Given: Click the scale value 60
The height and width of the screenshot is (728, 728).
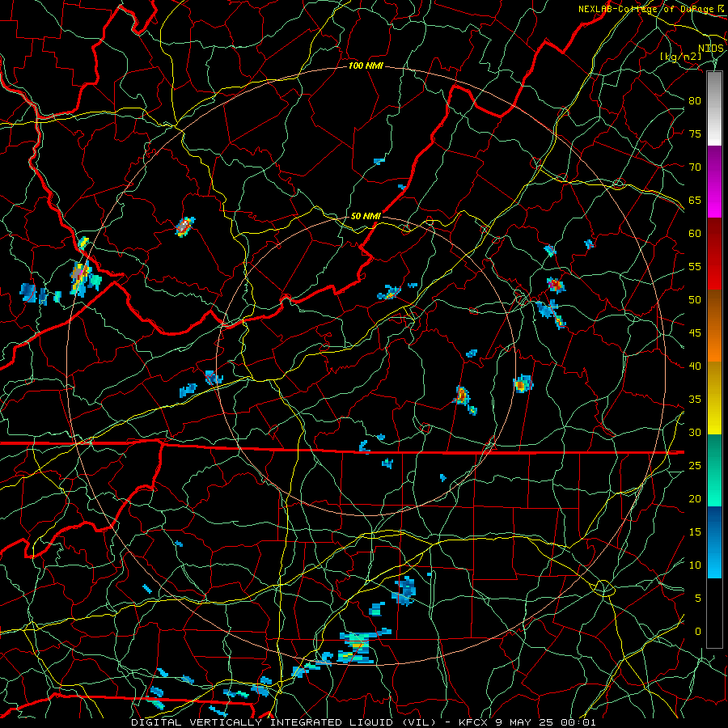Looking at the screenshot, I should click(695, 234).
